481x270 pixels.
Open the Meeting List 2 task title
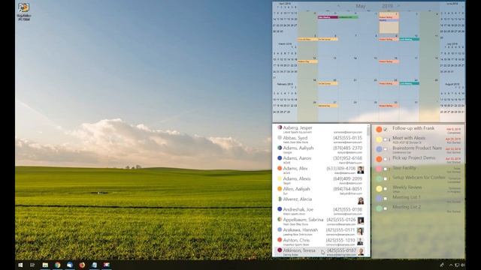pyautogui.click(x=407, y=207)
